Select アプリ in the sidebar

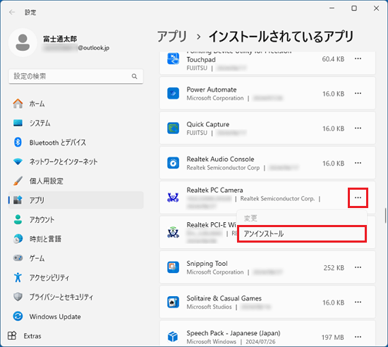pos(76,200)
